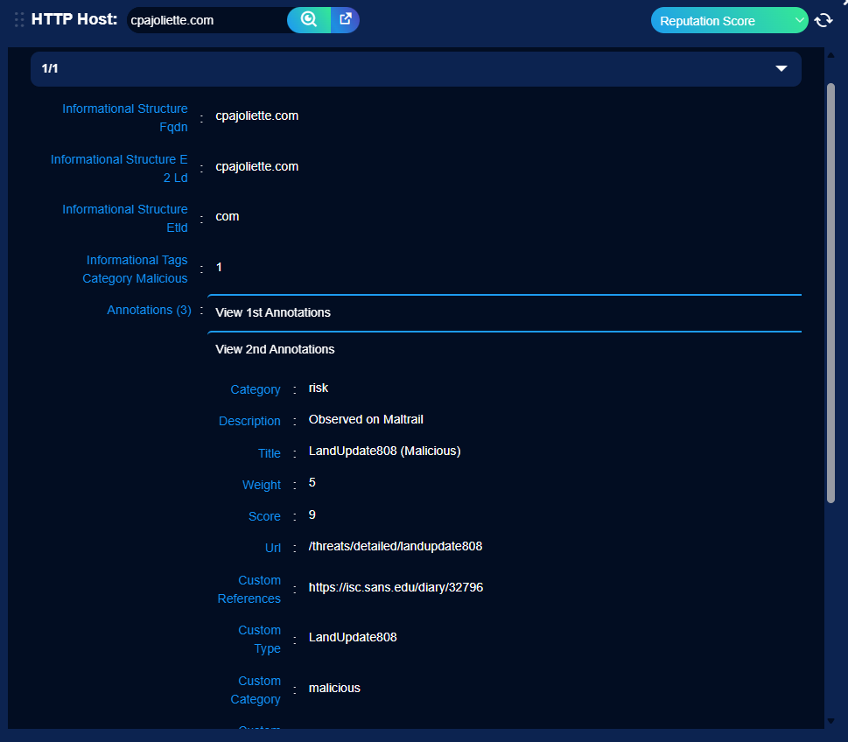
Task: Click the search magnifier icon beside host field
Action: 309,20
